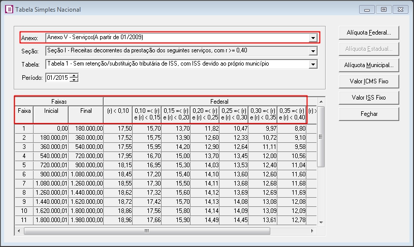The width and height of the screenshot is (414, 247).
Task: Click cell 720.000,01 in Inicial column
Action: click(x=51, y=165)
